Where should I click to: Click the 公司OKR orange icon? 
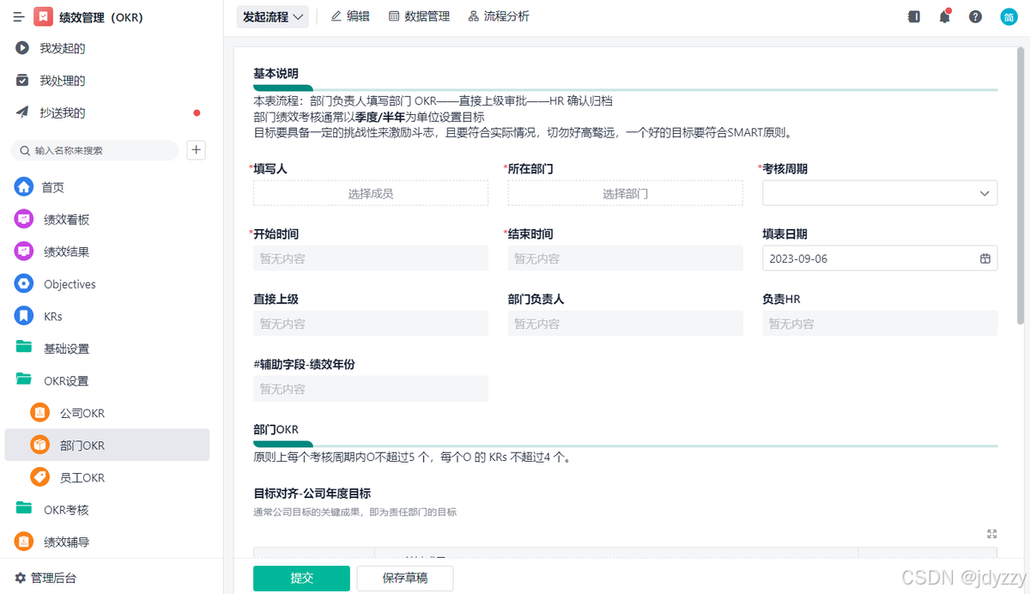[39, 413]
